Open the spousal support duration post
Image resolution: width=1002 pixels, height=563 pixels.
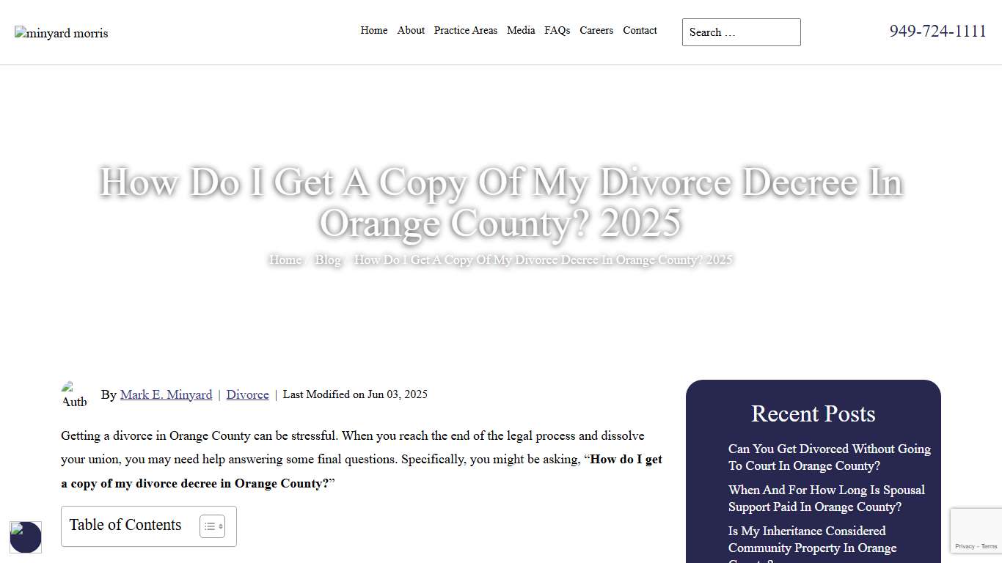[827, 498]
